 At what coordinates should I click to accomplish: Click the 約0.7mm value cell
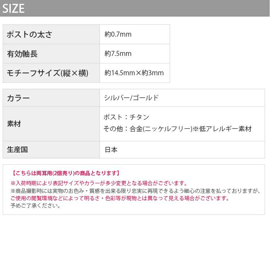point(135,34)
